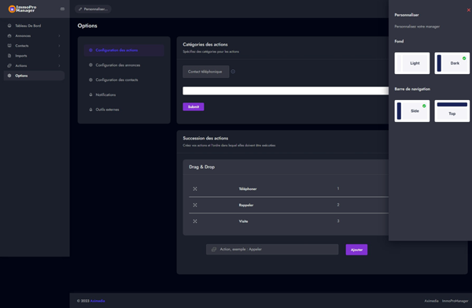
Task: Focus the white category name input field
Action: (286, 91)
